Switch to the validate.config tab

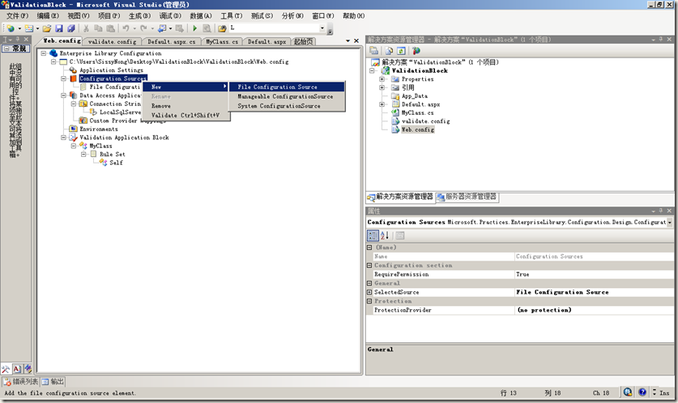coord(112,41)
